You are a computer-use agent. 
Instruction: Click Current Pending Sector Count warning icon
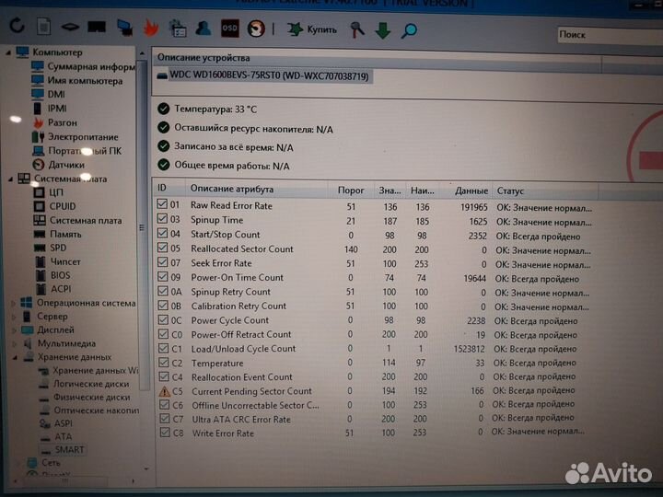165,391
